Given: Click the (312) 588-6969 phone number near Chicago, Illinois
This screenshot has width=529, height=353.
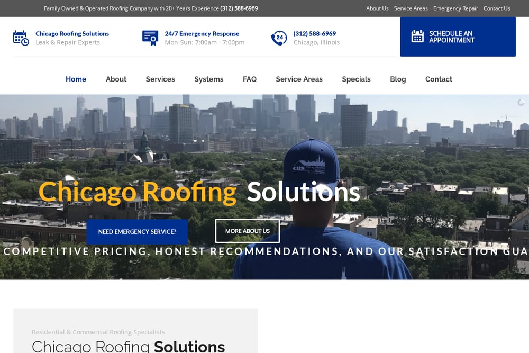Looking at the screenshot, I should [314, 34].
